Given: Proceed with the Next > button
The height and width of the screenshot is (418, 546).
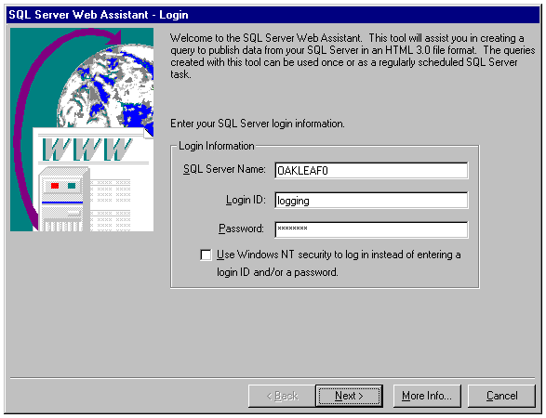Looking at the screenshot, I should coord(349,396).
